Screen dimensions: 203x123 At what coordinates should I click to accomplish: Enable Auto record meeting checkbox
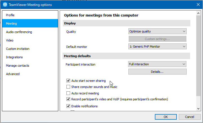pyautogui.click(x=68, y=93)
